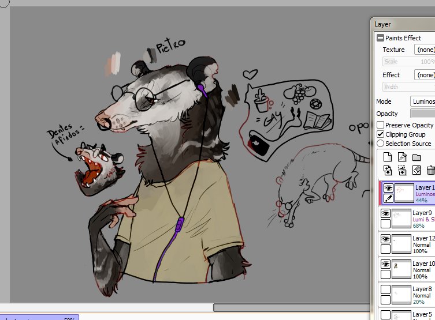Toggle the lower link box on Layer8
The width and height of the screenshot is (435, 320).
(x=386, y=300)
